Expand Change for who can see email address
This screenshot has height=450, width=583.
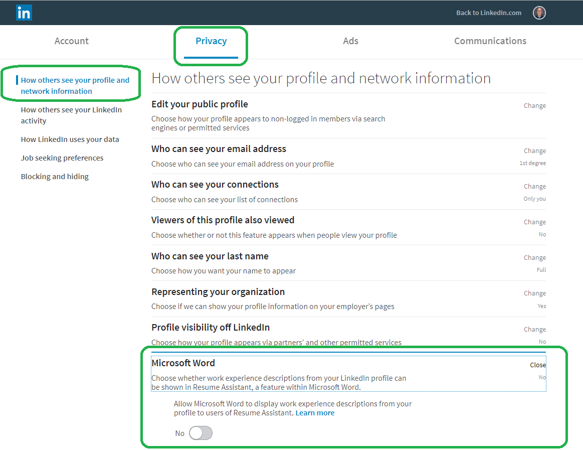pos(535,151)
